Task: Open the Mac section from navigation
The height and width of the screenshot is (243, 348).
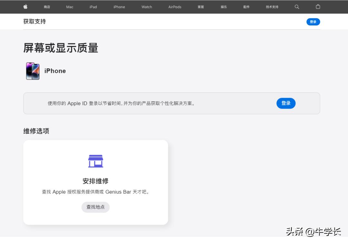Action: click(x=69, y=6)
